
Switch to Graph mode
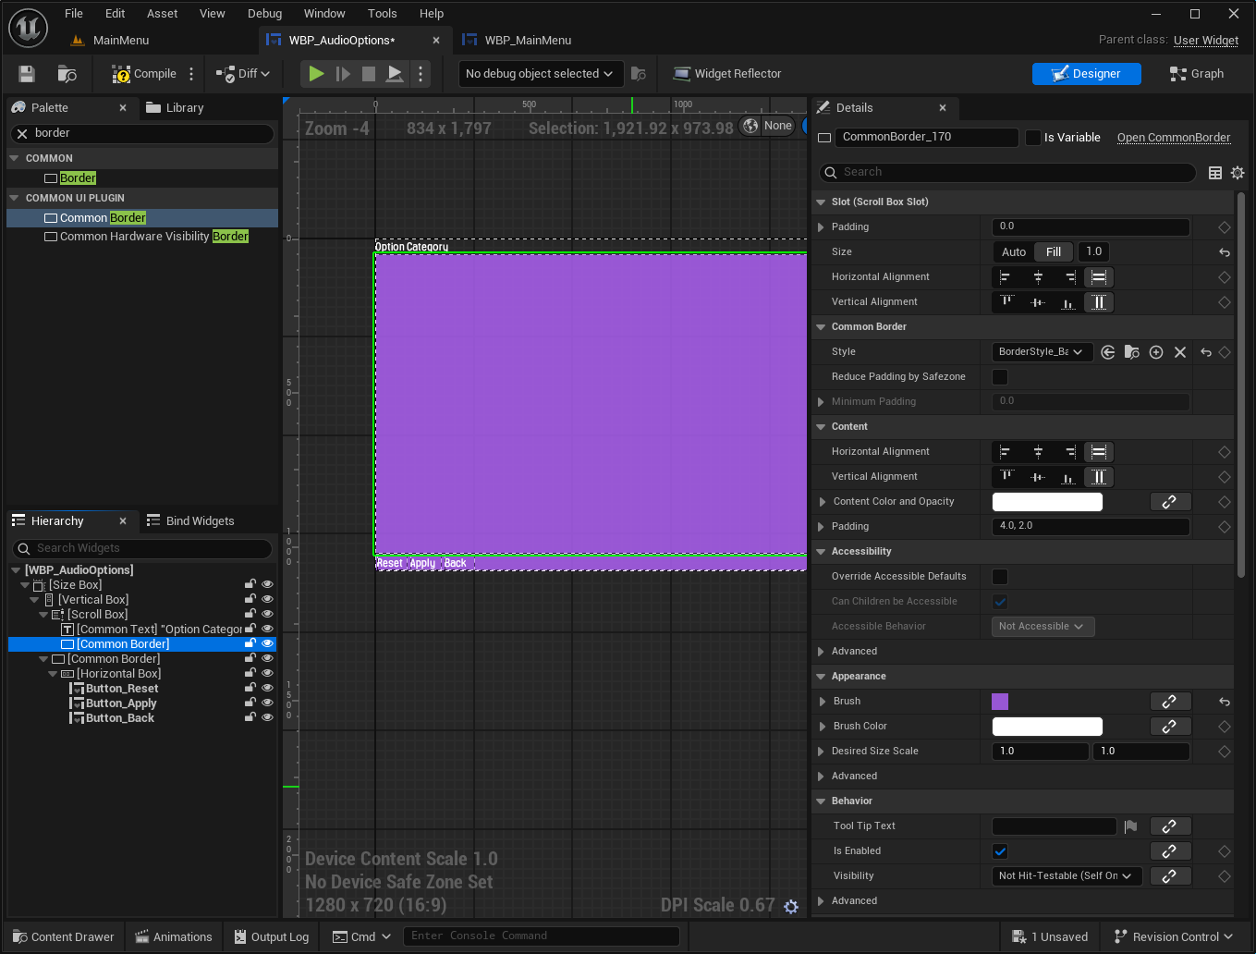(x=1197, y=74)
